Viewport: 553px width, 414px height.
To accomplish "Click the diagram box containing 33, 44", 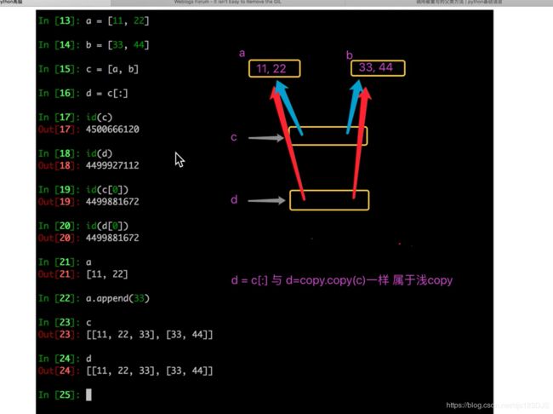I will coord(378,68).
